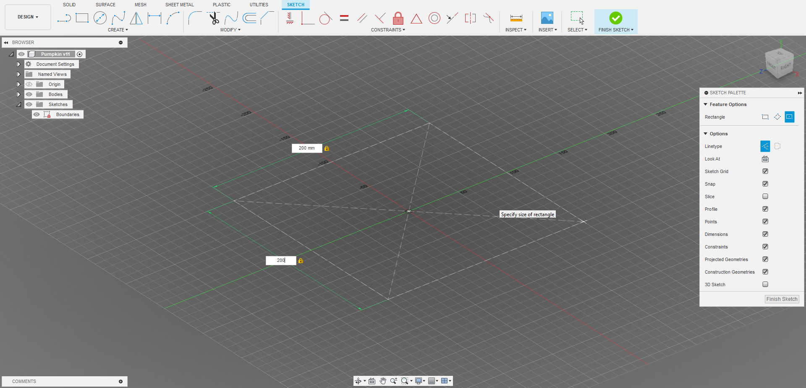Switch to the Sheet Metal tab

(x=180, y=5)
